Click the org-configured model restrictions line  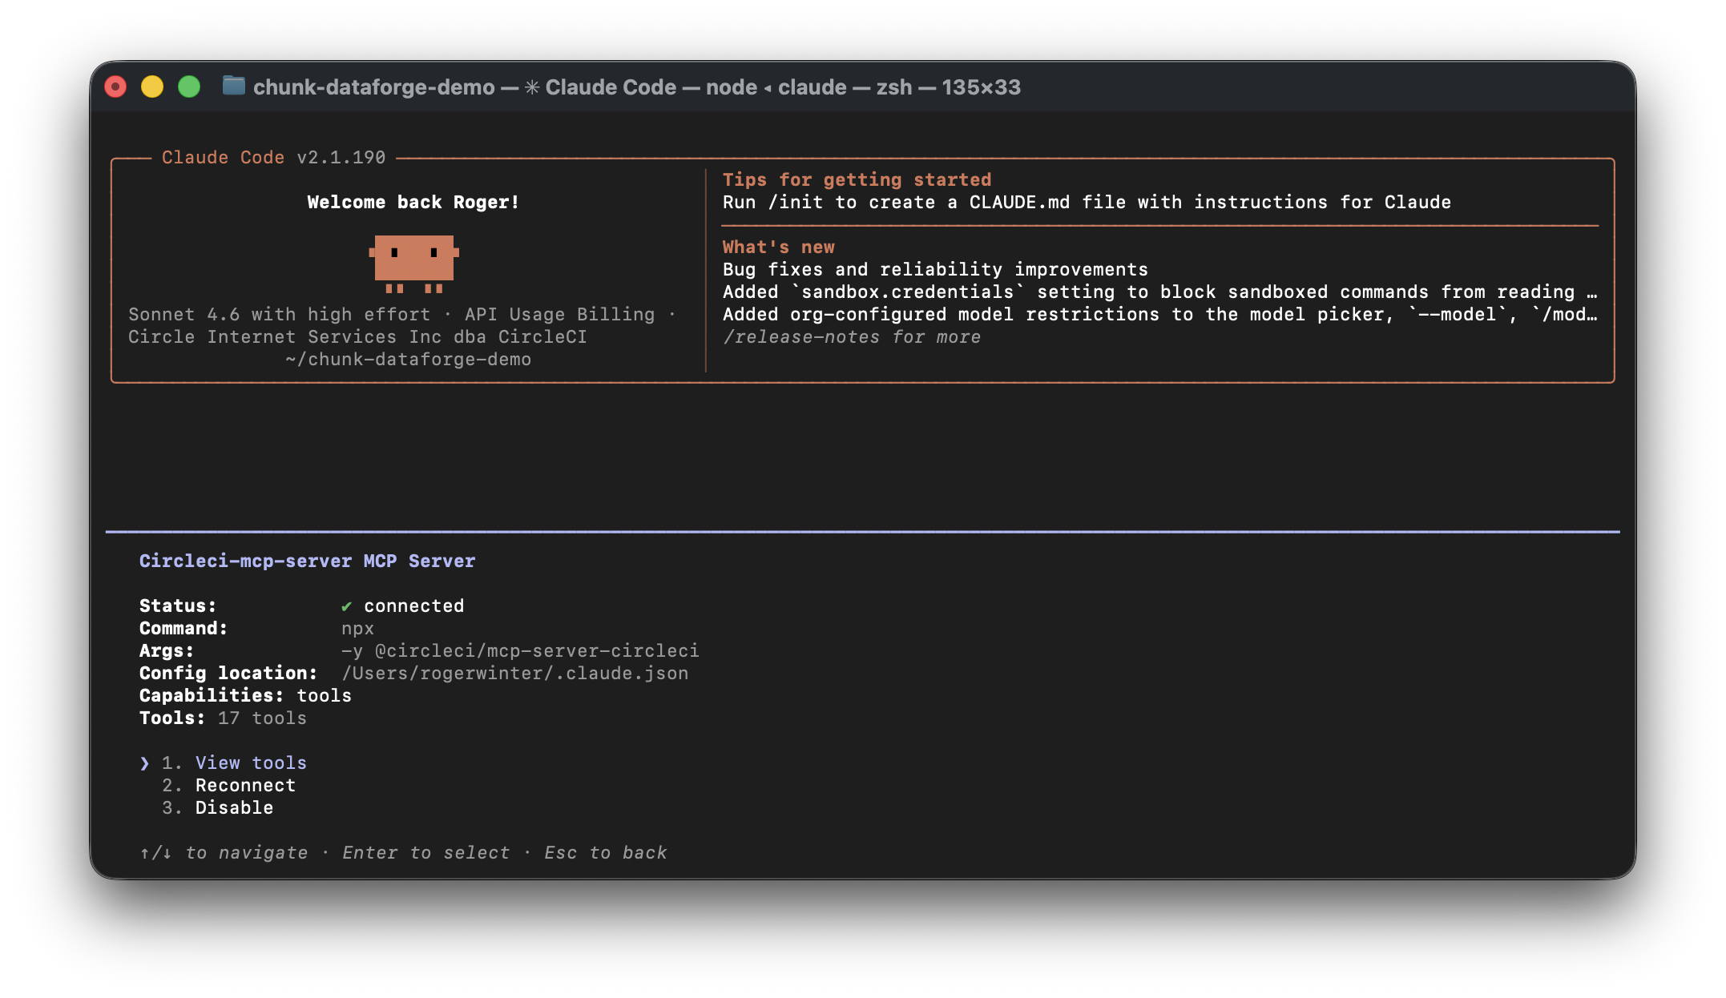pyautogui.click(x=1159, y=314)
